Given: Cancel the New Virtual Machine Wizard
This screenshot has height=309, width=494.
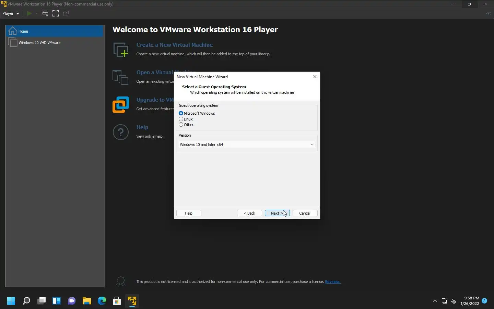Looking at the screenshot, I should (305, 213).
